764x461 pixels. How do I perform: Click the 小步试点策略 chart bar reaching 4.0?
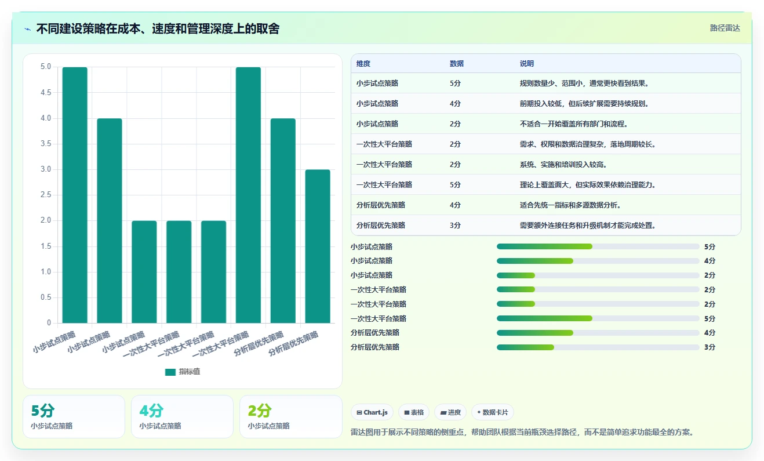(x=110, y=220)
